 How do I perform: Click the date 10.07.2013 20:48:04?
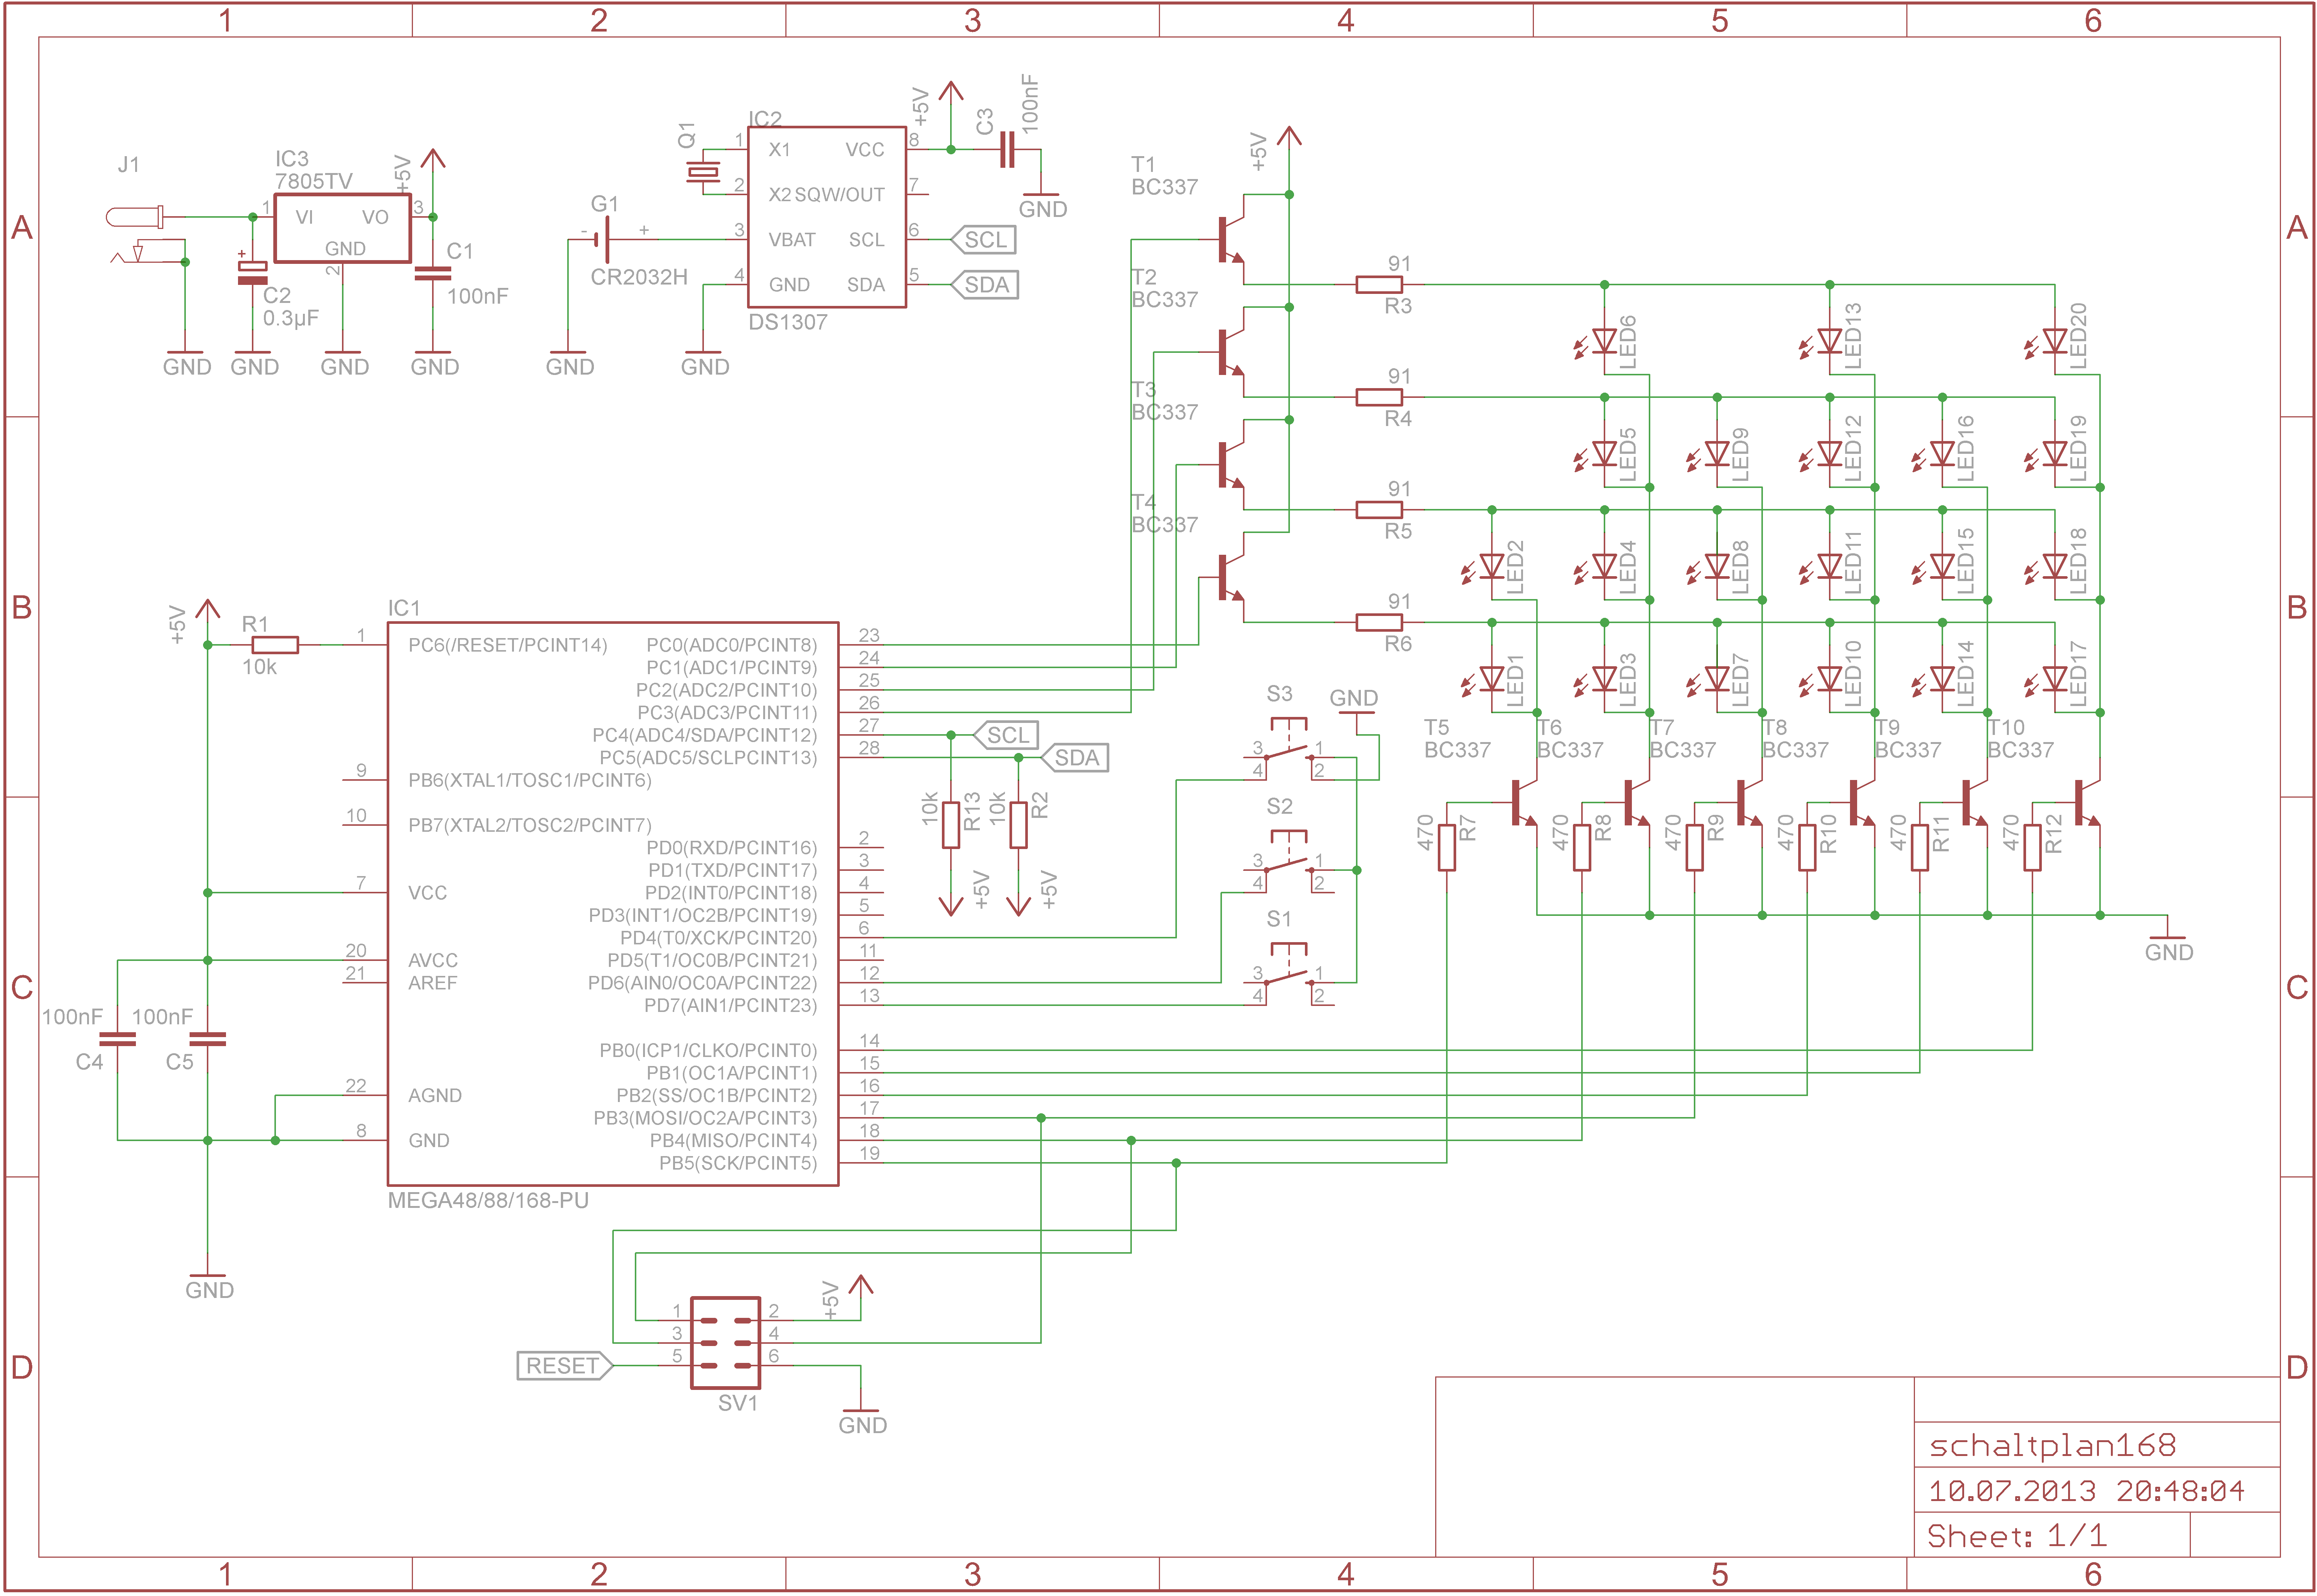(2086, 1491)
